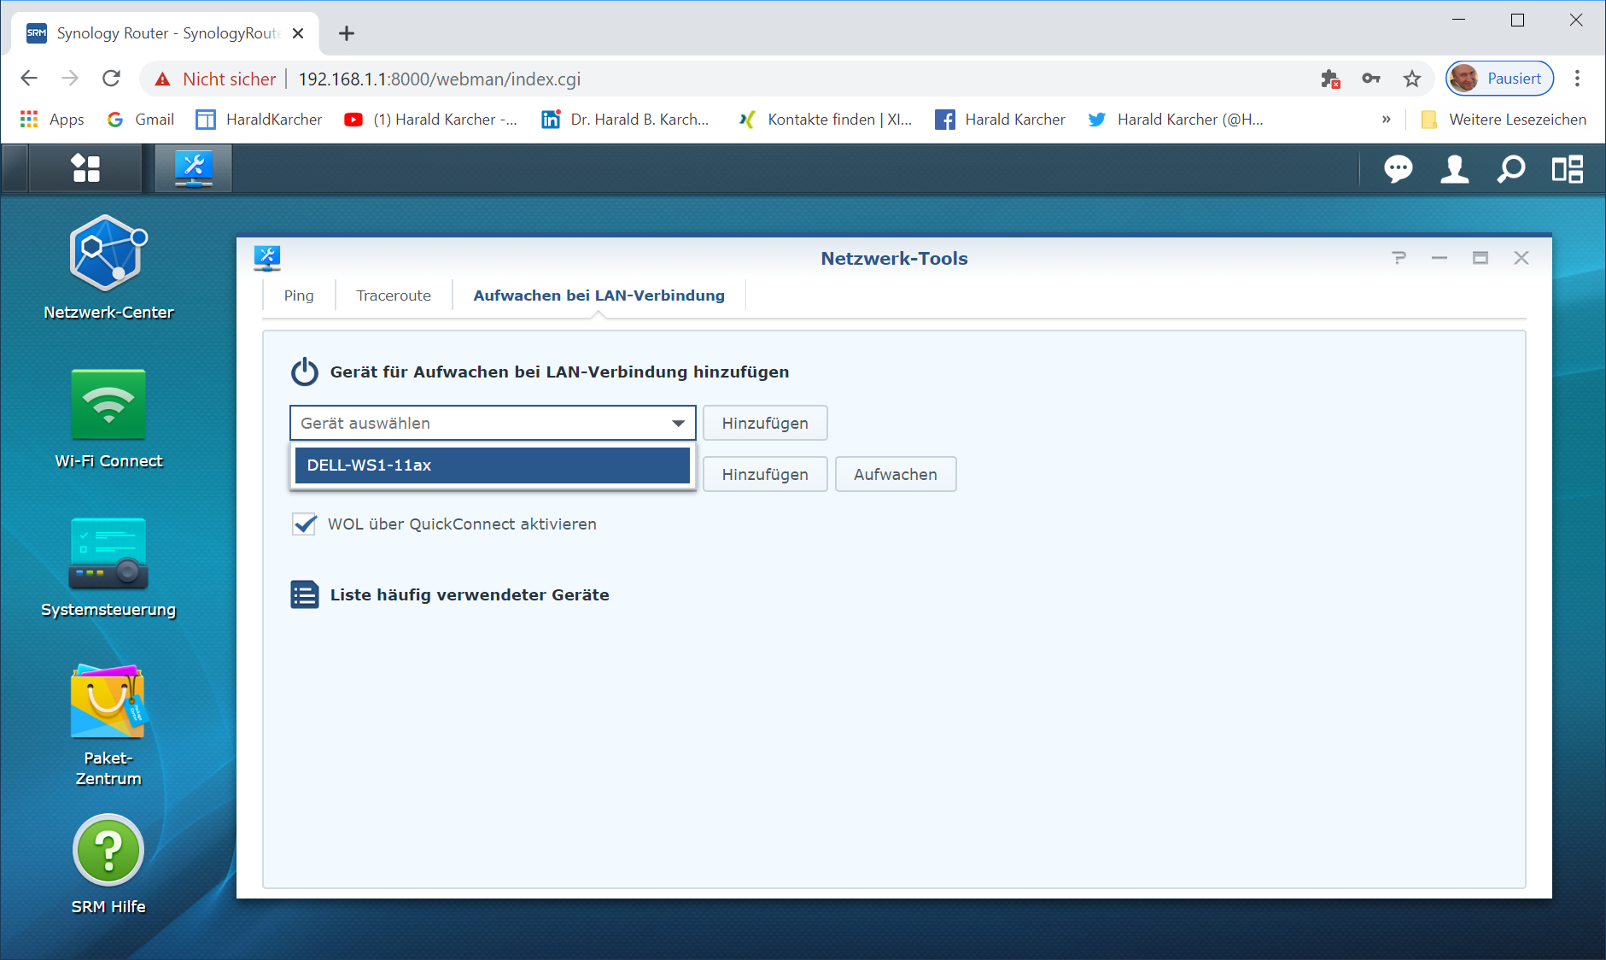Click Hinzufügen next to device dropdown

click(x=764, y=424)
